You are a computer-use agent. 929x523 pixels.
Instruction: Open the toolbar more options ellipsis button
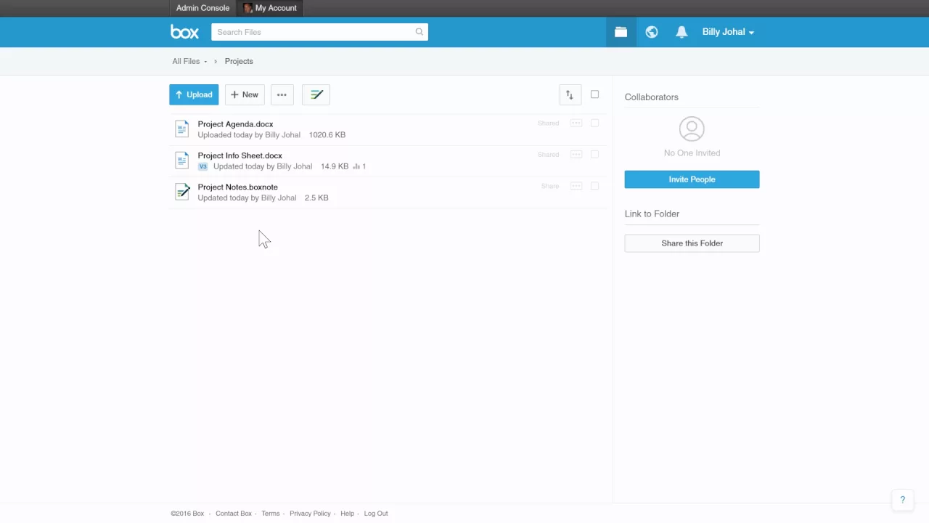point(282,94)
